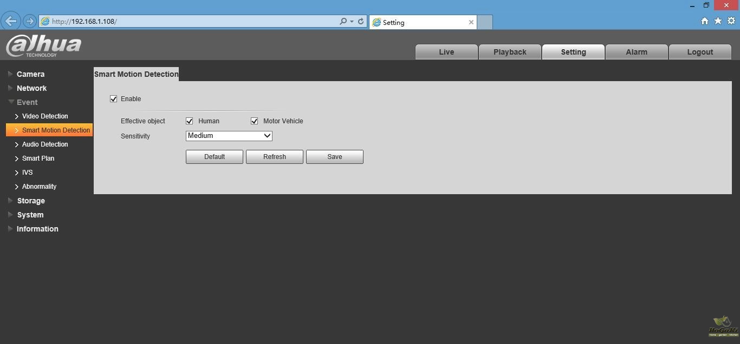This screenshot has width=740, height=344.
Task: Open Audio Detection in the Event tree
Action: click(45, 144)
